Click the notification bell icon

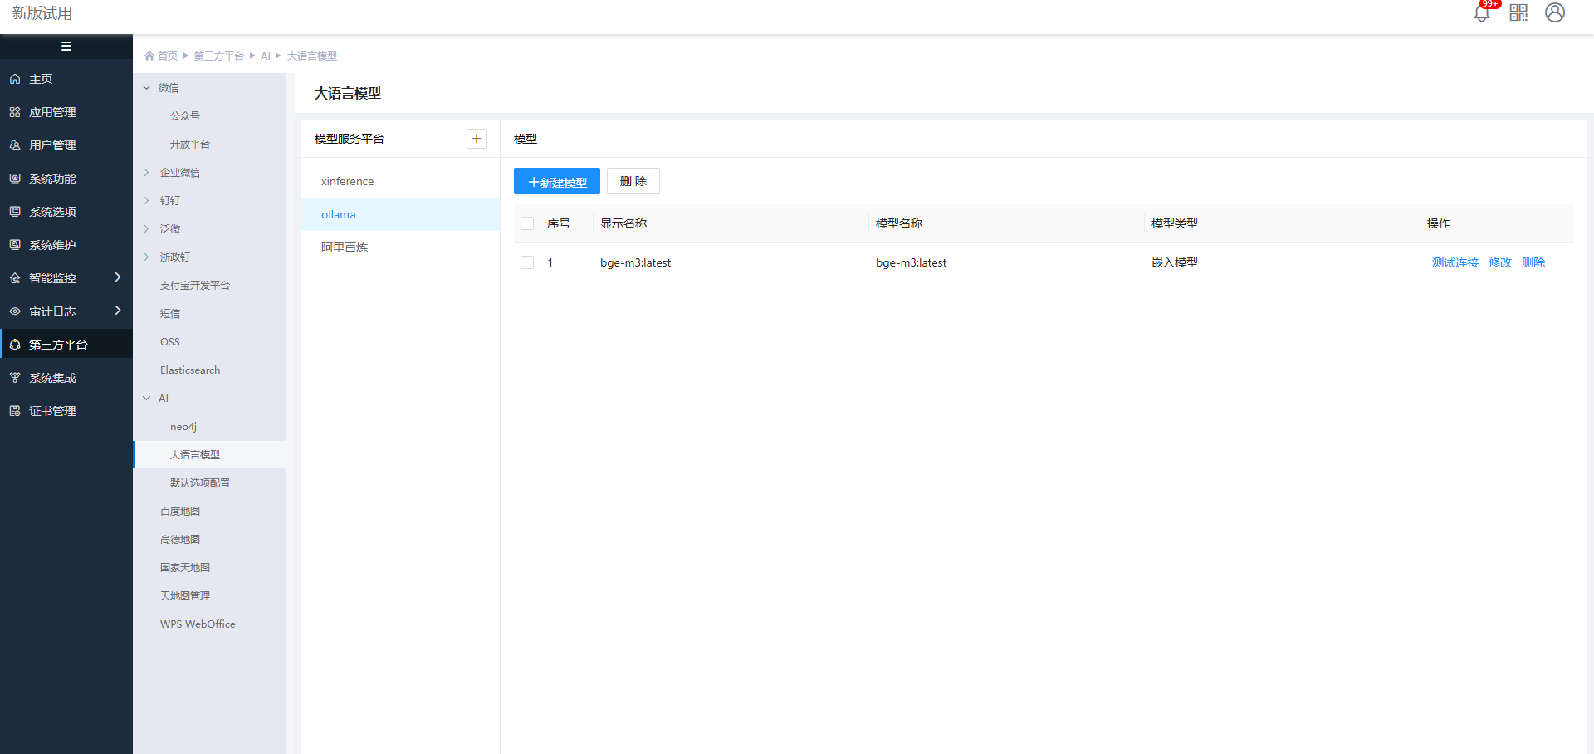pos(1481,13)
